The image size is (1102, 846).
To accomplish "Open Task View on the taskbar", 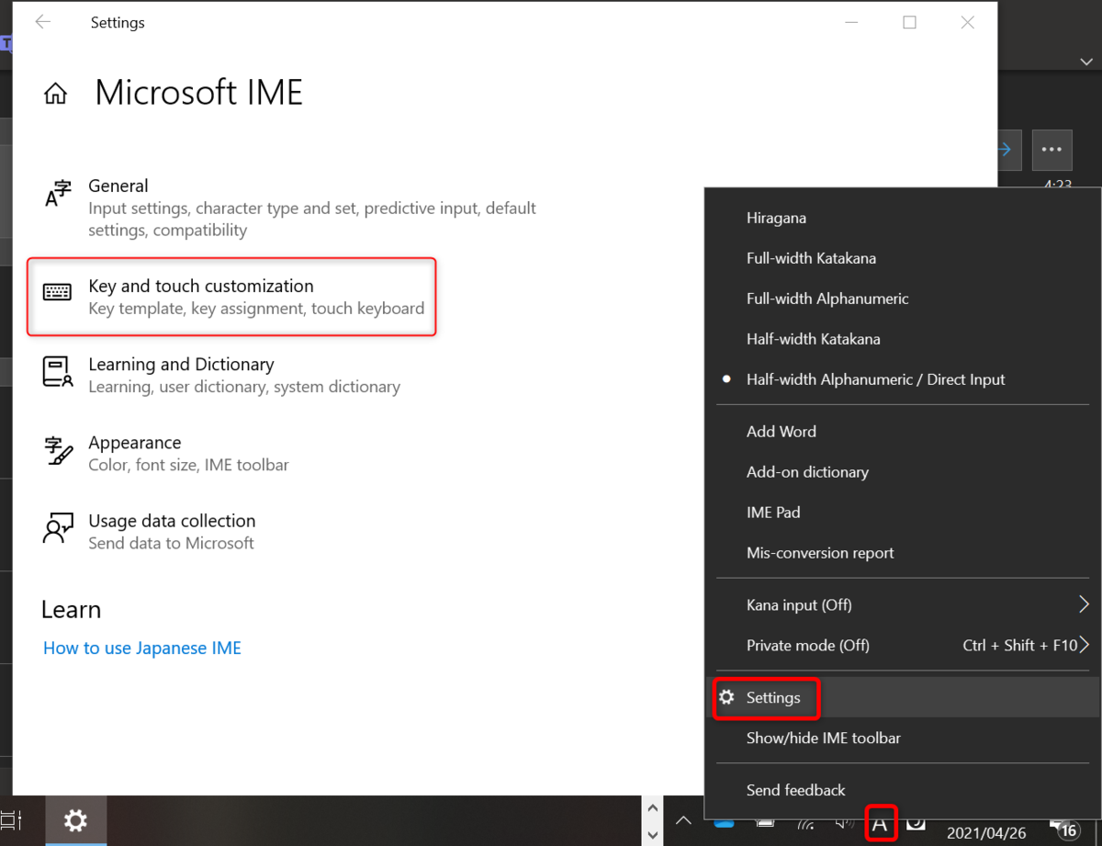I will (x=11, y=820).
